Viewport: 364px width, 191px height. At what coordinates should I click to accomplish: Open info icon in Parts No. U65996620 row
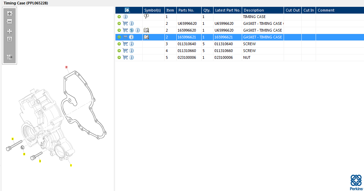(x=131, y=23)
